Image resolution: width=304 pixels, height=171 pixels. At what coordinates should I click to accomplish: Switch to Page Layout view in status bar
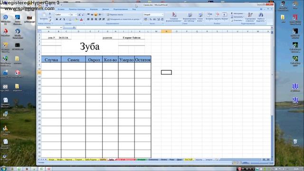pyautogui.click(x=237, y=162)
